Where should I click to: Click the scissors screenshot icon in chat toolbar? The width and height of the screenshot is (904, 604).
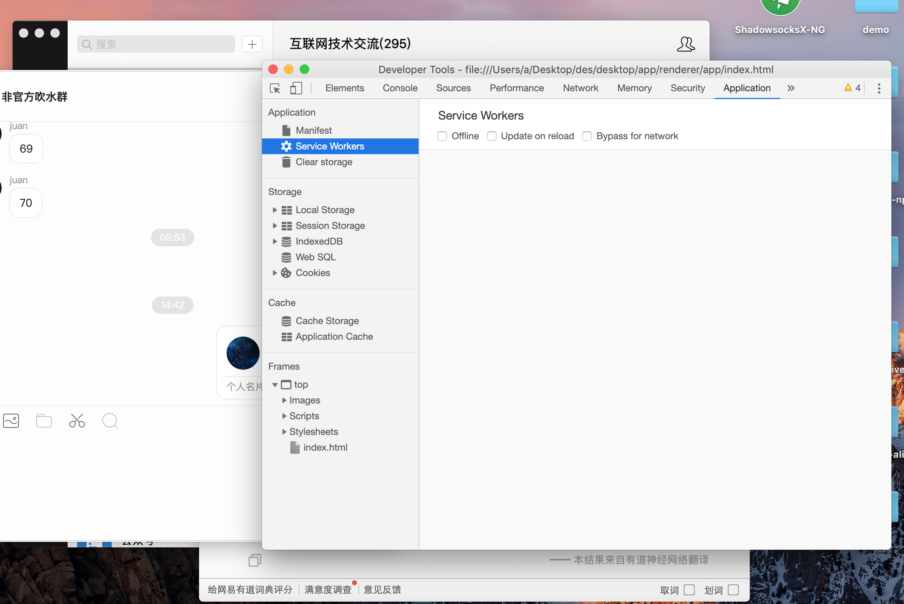(76, 420)
